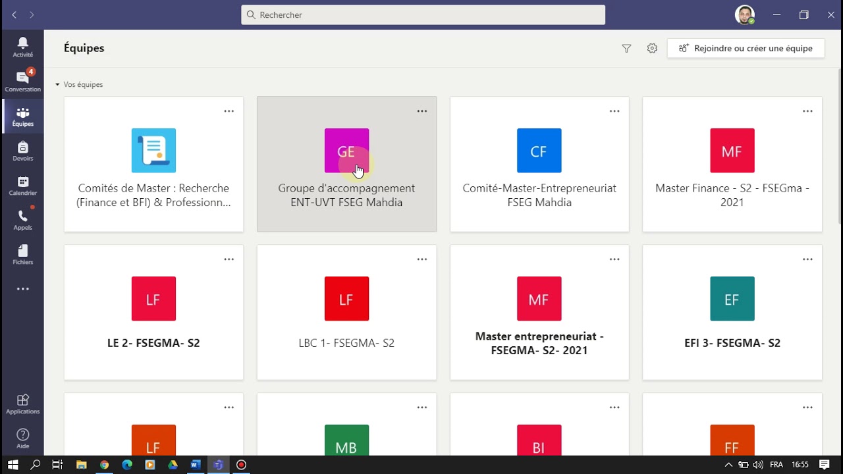This screenshot has width=843, height=474.
Task: Open the MF Master entrepreneuriat tile
Action: pos(539,299)
